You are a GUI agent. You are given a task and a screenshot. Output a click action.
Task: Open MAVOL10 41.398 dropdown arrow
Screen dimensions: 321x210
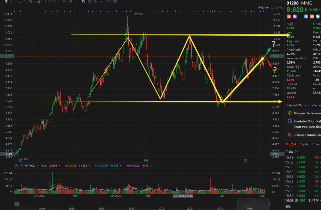pos(121,166)
